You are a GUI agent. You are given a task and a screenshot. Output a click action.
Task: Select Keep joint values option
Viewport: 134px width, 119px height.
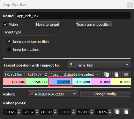(9, 49)
